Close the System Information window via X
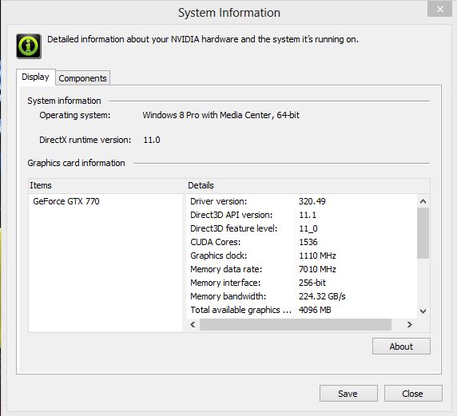 pos(439,9)
